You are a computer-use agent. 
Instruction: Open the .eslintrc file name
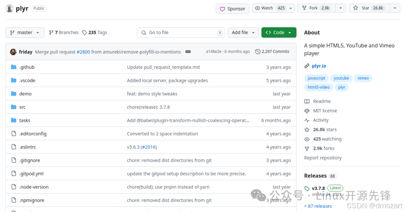(x=28, y=147)
